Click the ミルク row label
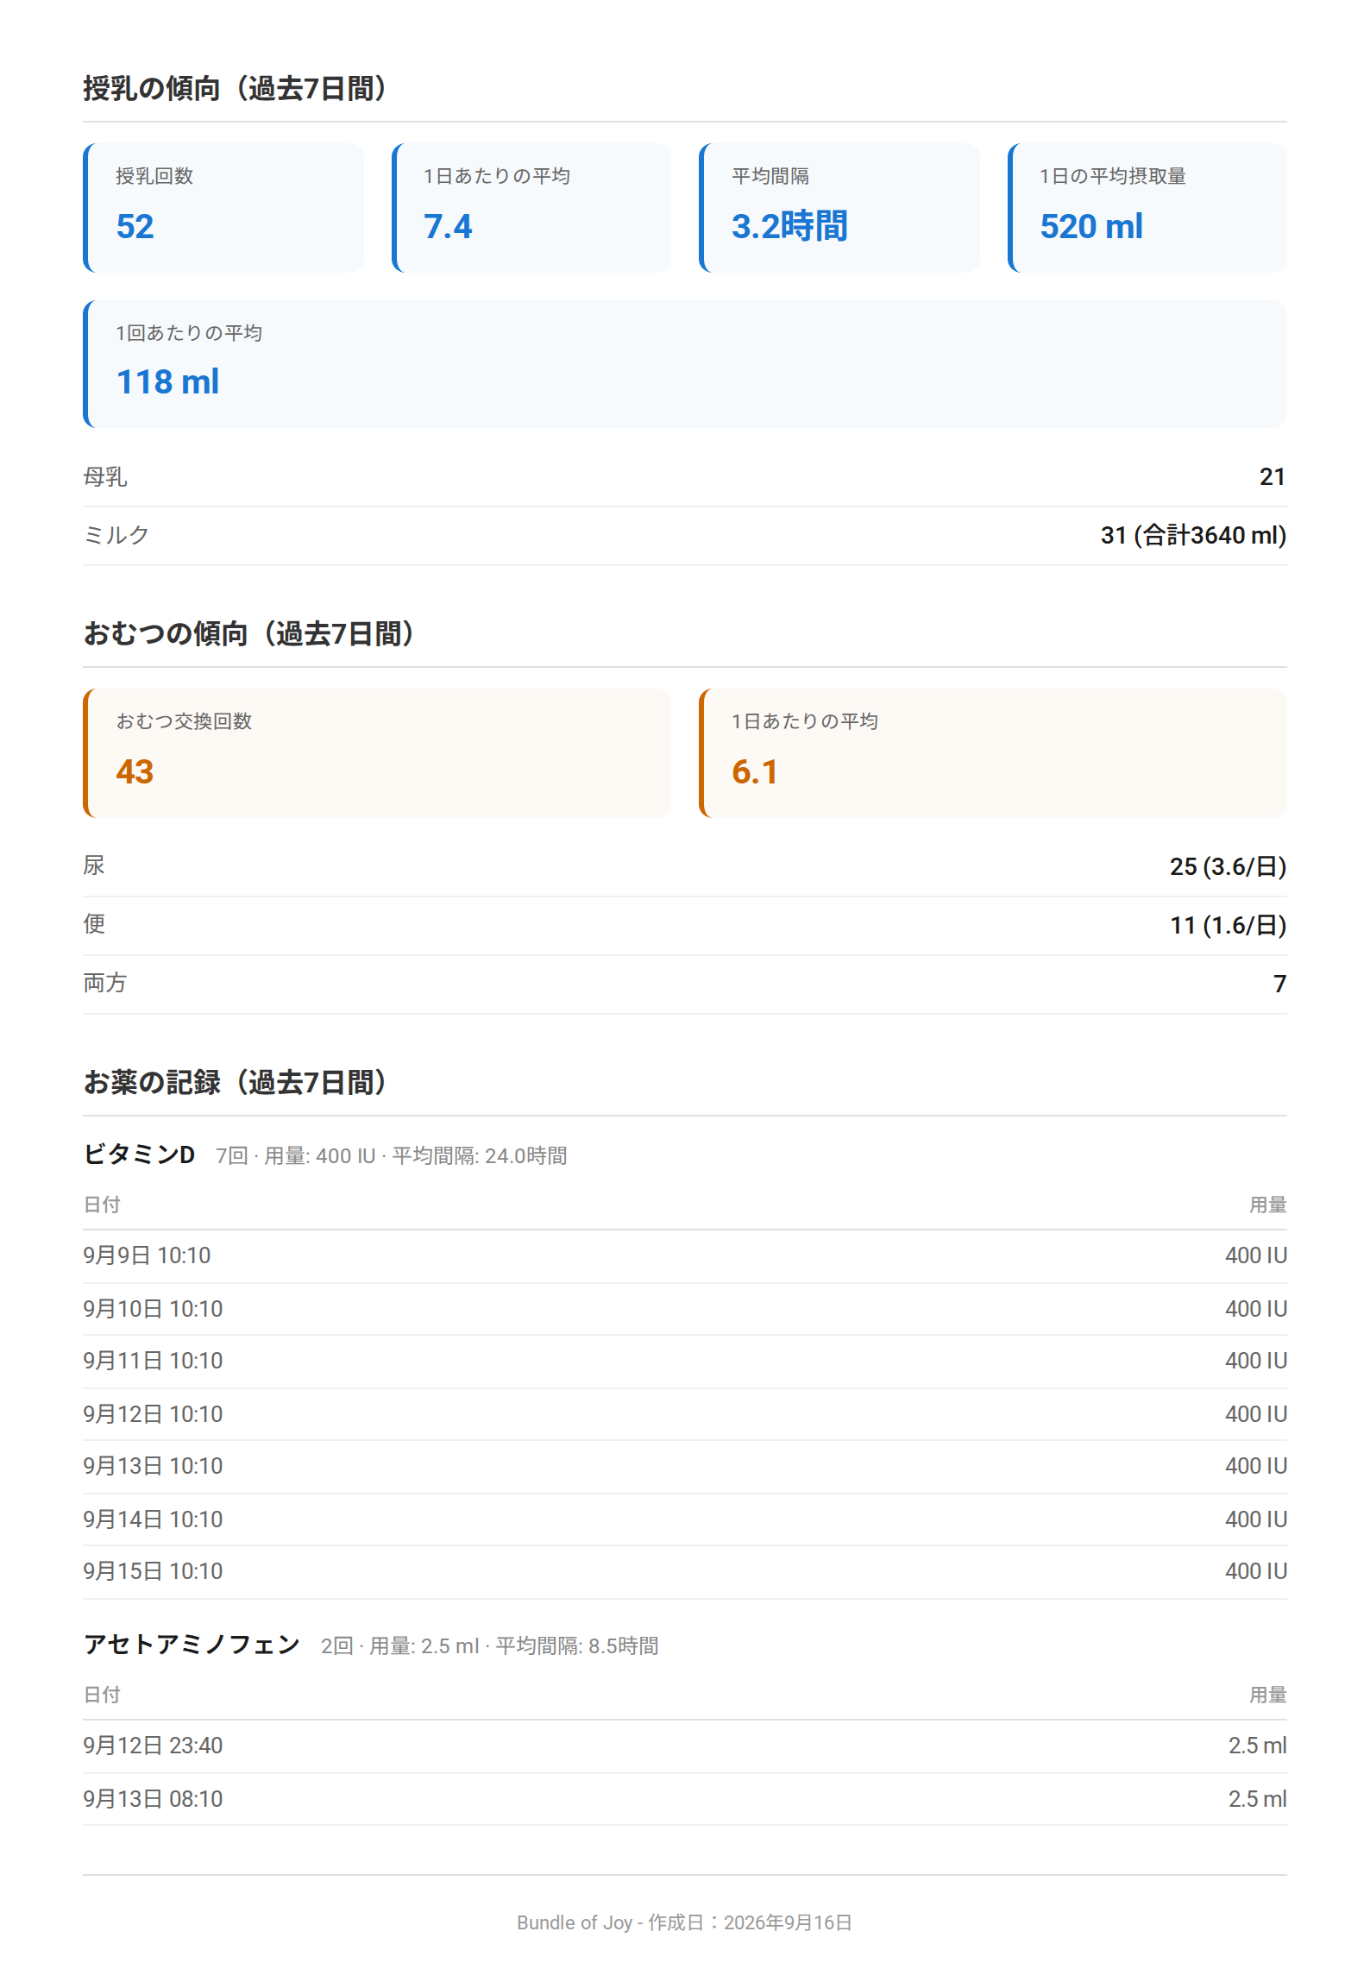This screenshot has height=1988, width=1370. click(x=116, y=535)
